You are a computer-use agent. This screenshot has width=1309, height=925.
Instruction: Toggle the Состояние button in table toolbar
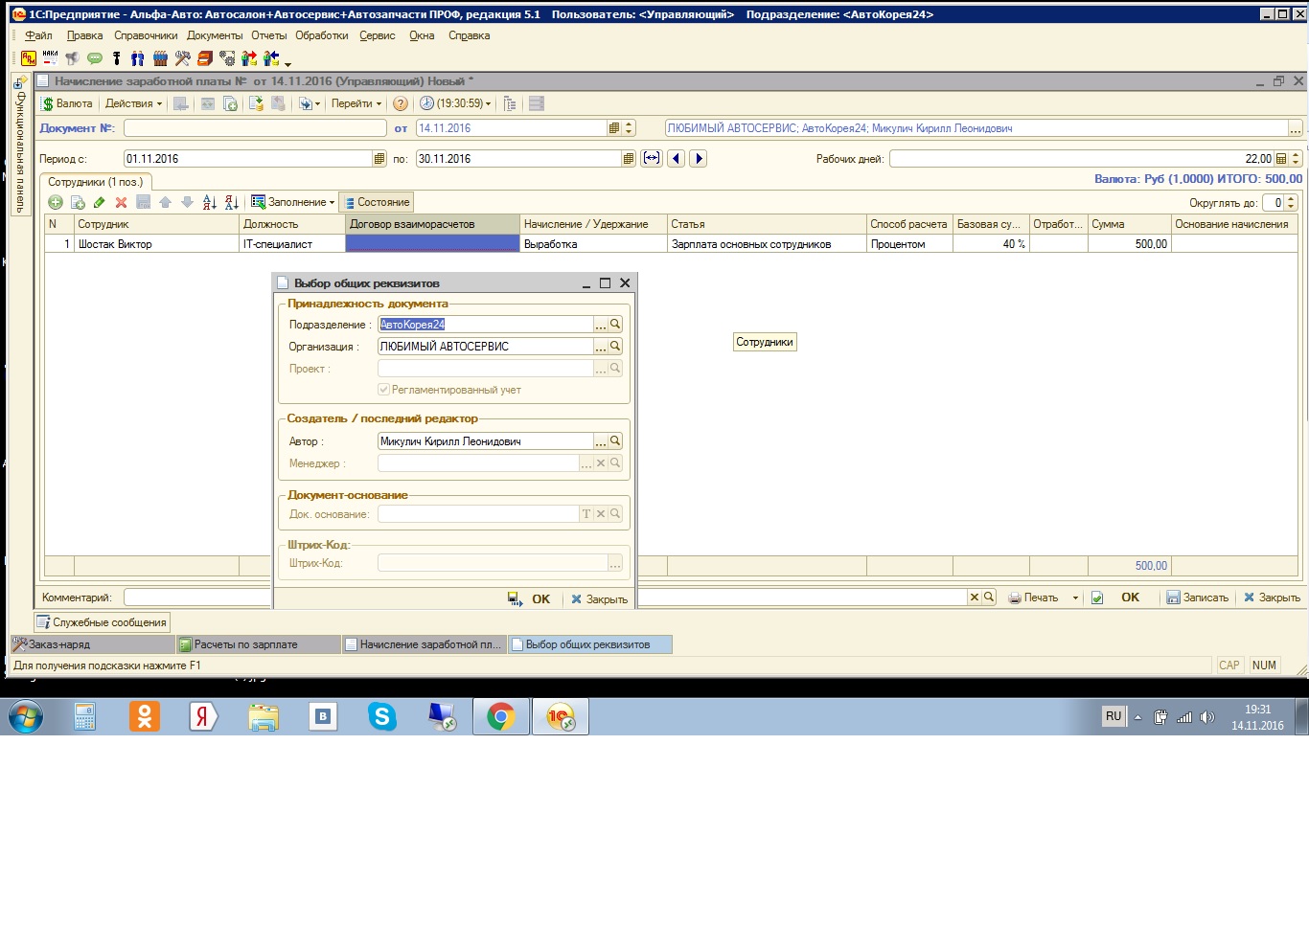[x=377, y=202]
